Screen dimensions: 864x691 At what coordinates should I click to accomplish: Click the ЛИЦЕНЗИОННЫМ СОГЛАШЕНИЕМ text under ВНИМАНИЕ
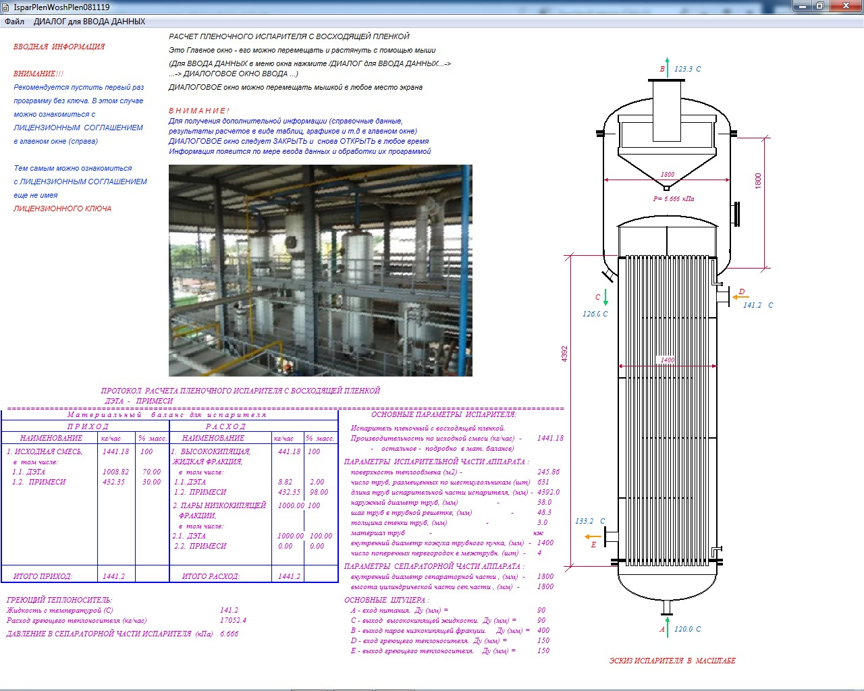coord(78,128)
